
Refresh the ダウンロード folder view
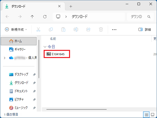coord(45,17)
